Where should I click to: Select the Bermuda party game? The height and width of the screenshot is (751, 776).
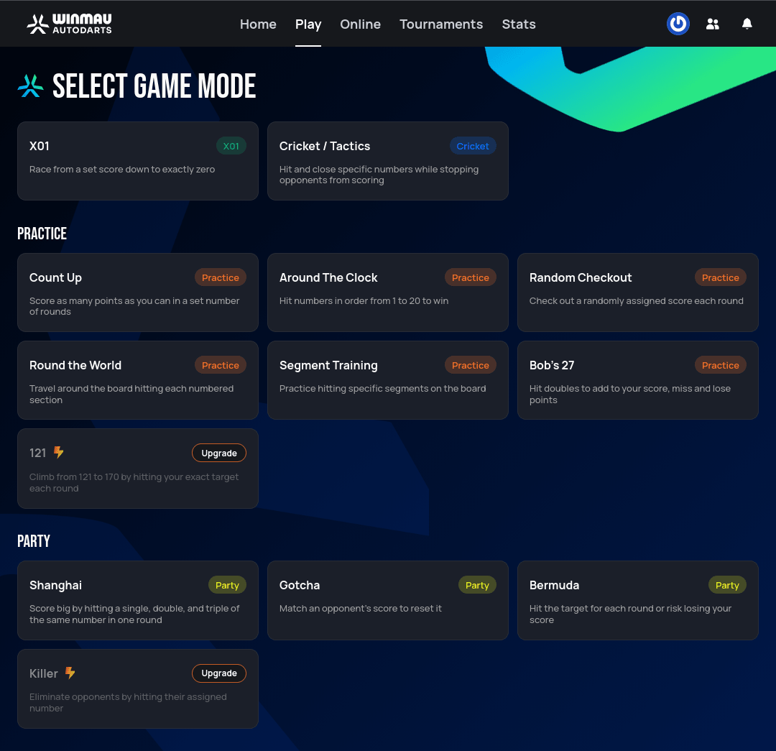(637, 601)
